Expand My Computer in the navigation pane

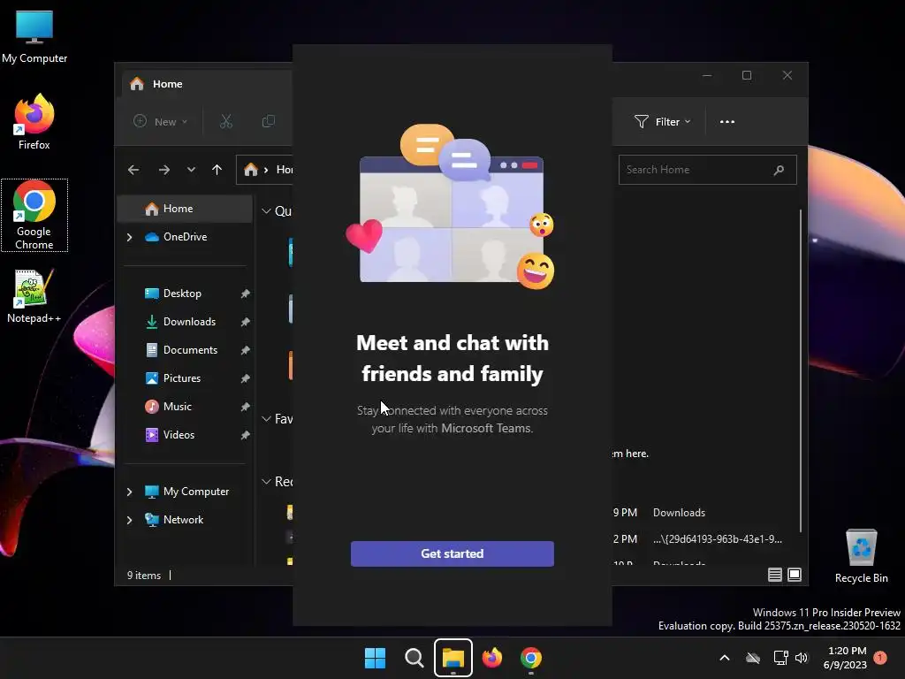(x=129, y=492)
